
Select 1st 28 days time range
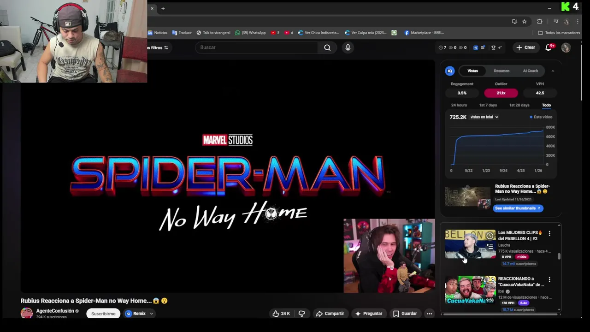[519, 105]
